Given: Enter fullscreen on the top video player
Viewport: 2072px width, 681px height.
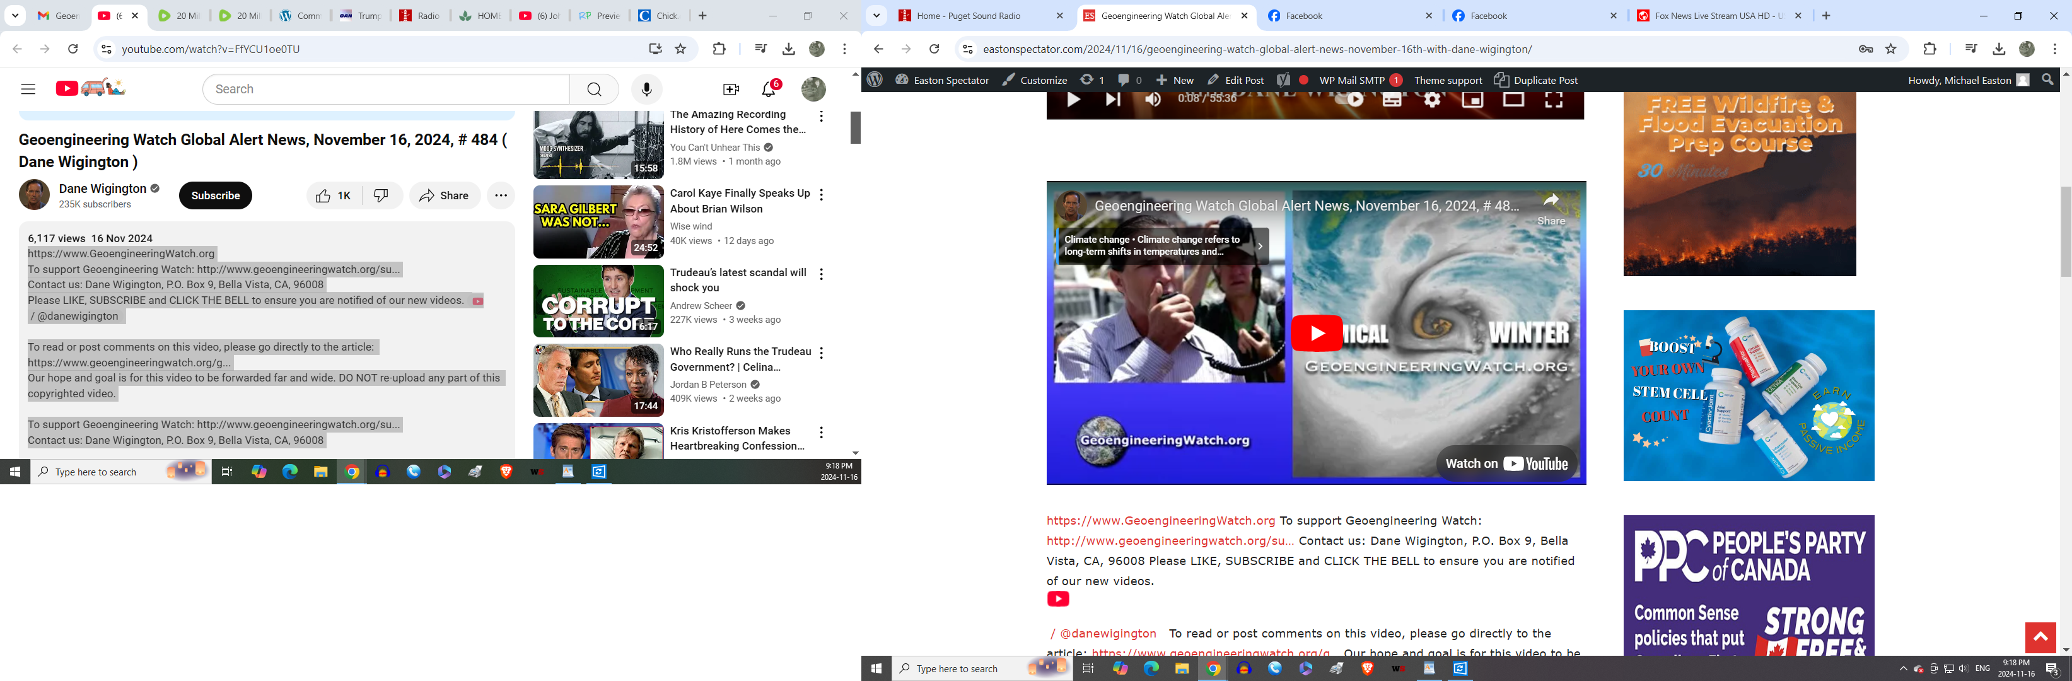Looking at the screenshot, I should (x=1553, y=100).
